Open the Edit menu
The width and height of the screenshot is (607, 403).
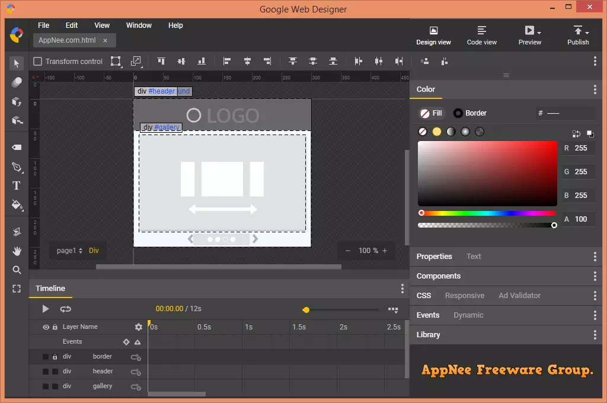[x=72, y=25]
